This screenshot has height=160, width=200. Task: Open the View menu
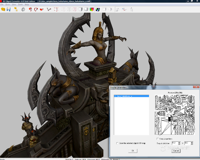[14, 4]
